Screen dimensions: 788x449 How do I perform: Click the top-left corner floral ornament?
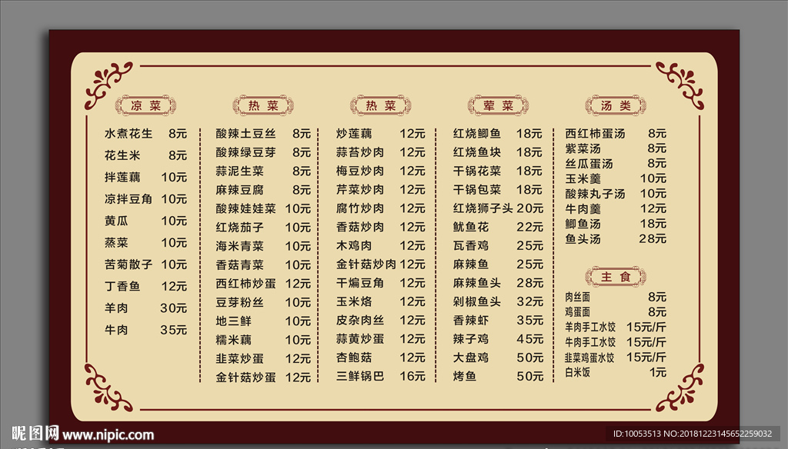coord(108,86)
